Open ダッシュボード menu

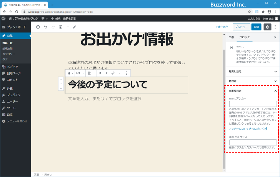point(15,27)
